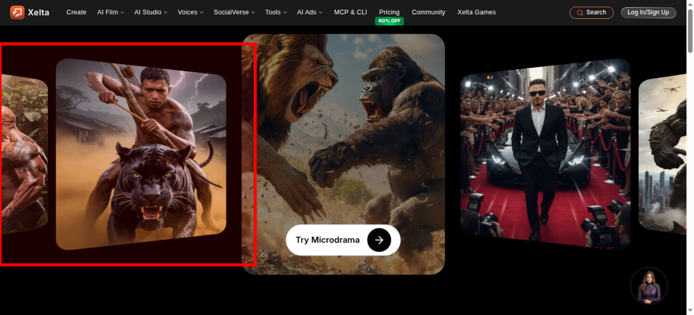The width and height of the screenshot is (694, 315).
Task: Select the red carpet man in suit card
Action: pyautogui.click(x=545, y=154)
